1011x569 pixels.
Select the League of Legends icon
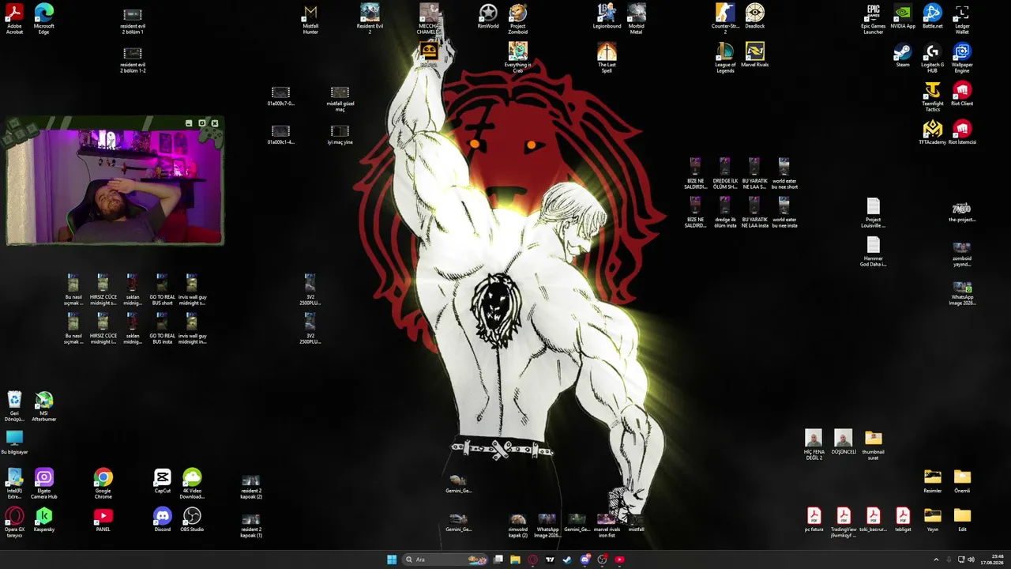click(x=725, y=58)
